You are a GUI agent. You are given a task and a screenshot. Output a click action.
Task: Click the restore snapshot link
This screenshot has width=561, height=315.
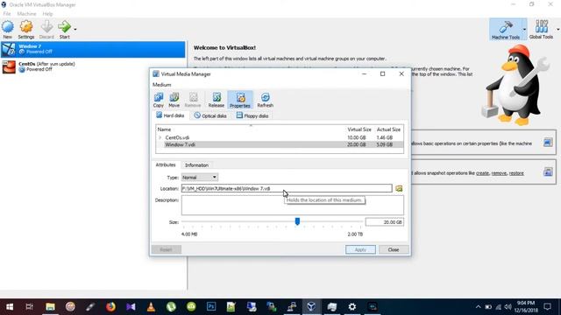(516, 173)
